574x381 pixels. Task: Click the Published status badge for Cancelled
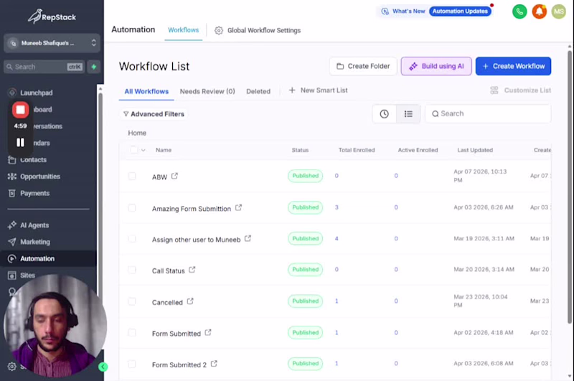(x=306, y=301)
